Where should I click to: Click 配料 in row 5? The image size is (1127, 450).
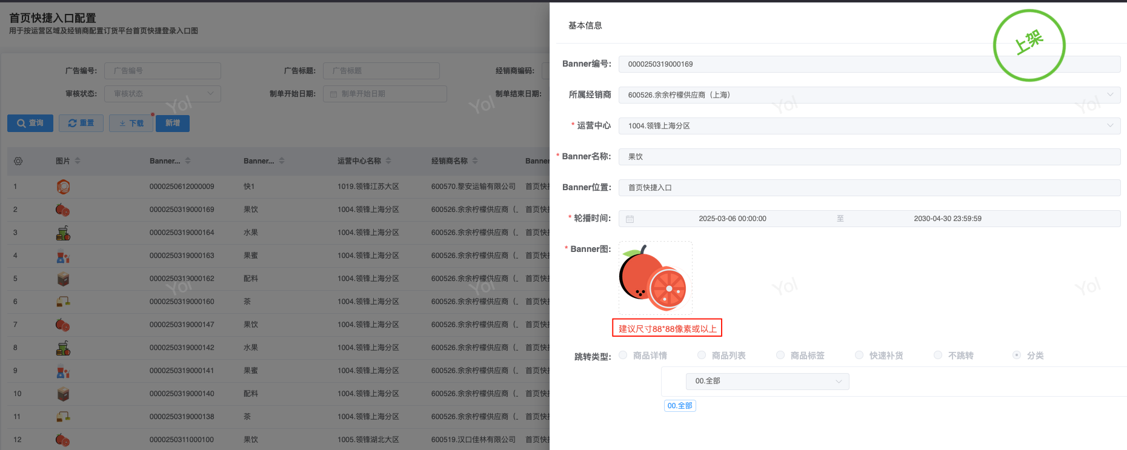(x=251, y=279)
